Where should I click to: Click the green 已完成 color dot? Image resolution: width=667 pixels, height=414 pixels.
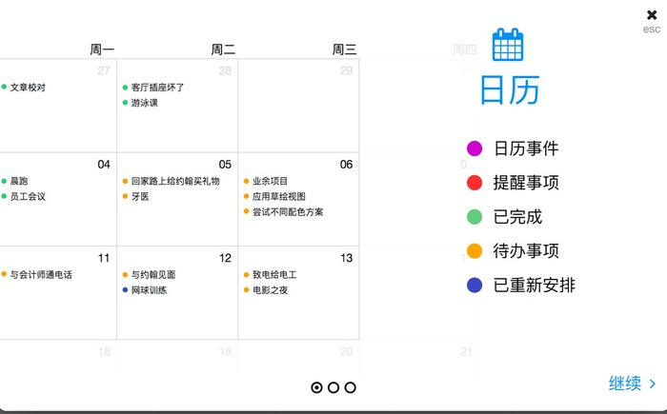[474, 217]
